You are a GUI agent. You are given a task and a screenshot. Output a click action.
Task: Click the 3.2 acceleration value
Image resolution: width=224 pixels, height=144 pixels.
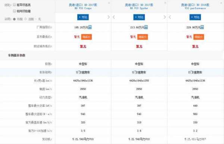click(195, 131)
